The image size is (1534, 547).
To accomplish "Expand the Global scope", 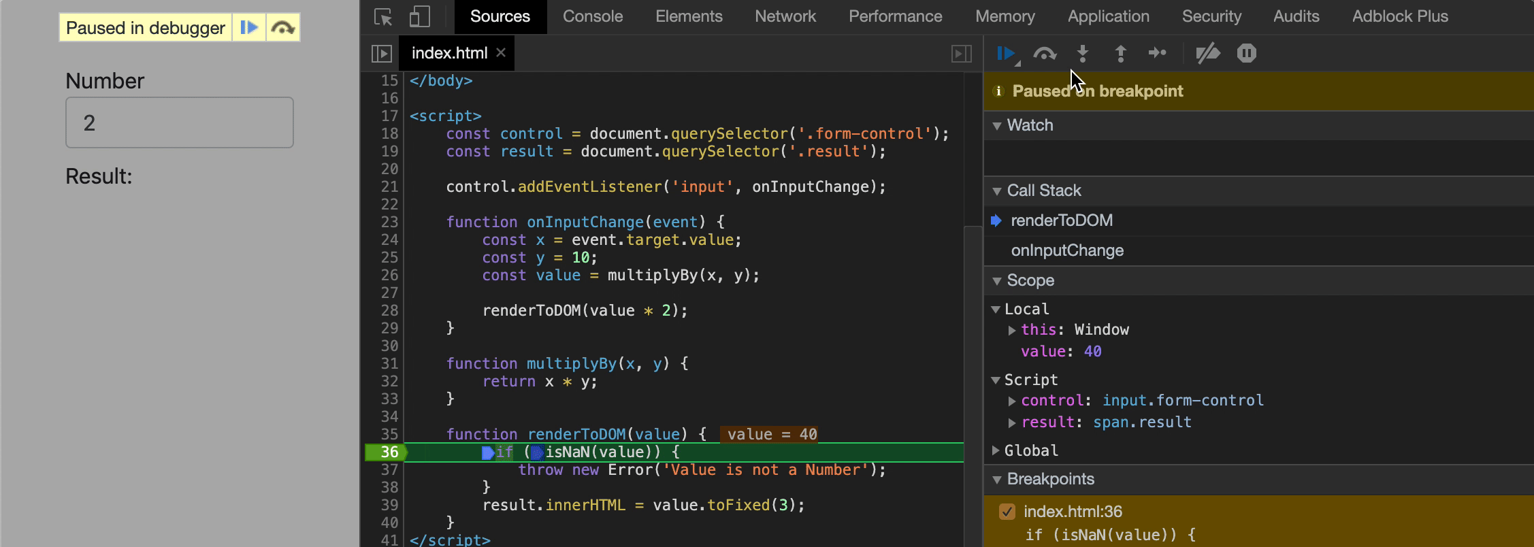I will coord(996,450).
